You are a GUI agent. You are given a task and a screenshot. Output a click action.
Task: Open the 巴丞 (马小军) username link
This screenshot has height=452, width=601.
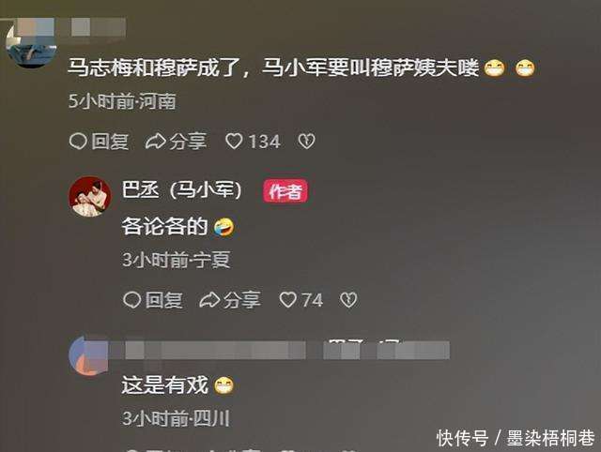point(181,189)
